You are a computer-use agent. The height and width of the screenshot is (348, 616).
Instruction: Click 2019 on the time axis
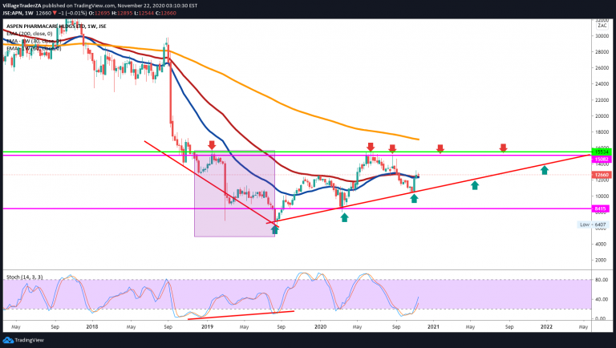tap(207, 327)
